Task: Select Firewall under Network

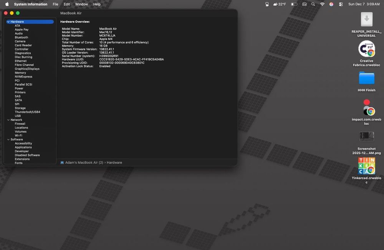Action: pyautogui.click(x=20, y=123)
